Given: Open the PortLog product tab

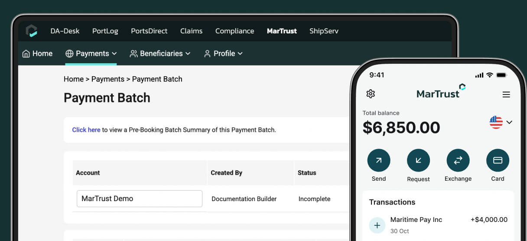Looking at the screenshot, I should point(105,31).
